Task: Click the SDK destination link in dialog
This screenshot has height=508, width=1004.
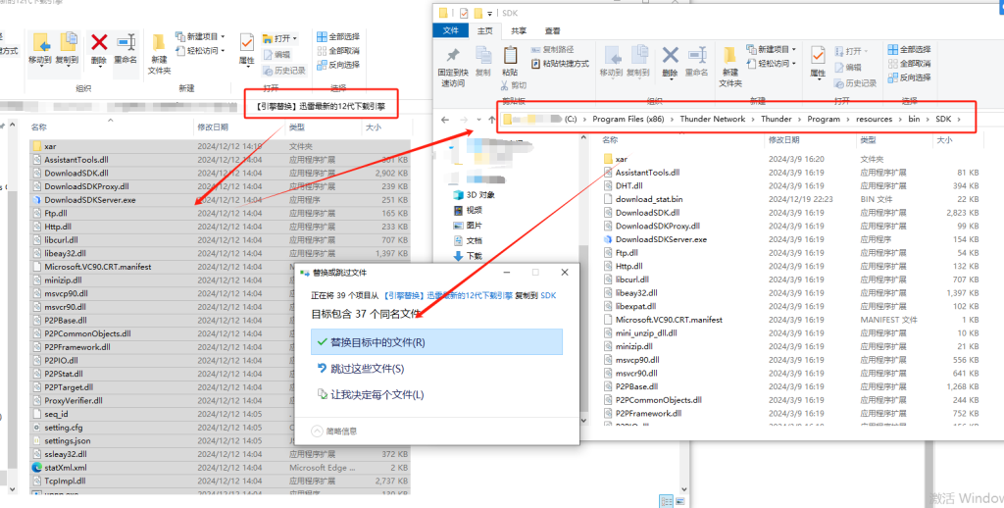Action: click(548, 293)
